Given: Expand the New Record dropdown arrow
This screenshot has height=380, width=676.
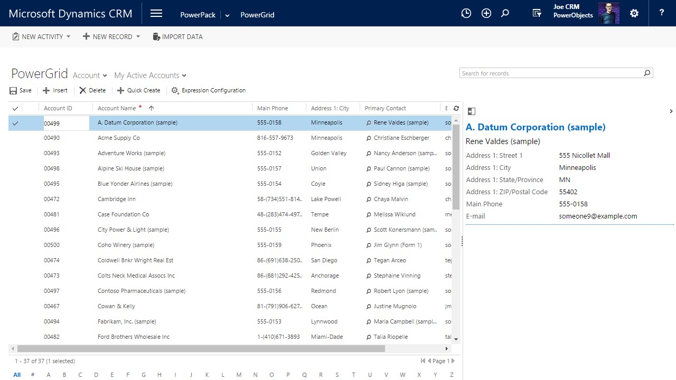Looking at the screenshot, I should tap(138, 36).
